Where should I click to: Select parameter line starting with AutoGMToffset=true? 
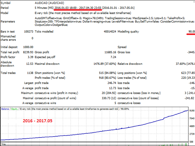110,18
